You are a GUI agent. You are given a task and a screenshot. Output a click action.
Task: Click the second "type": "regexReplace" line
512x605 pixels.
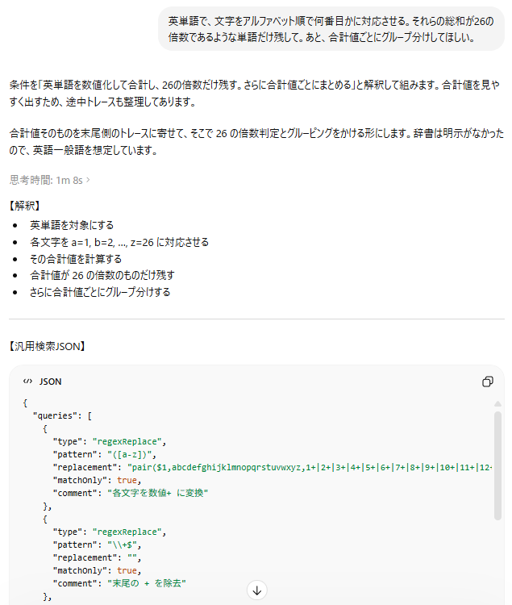[x=110, y=532]
